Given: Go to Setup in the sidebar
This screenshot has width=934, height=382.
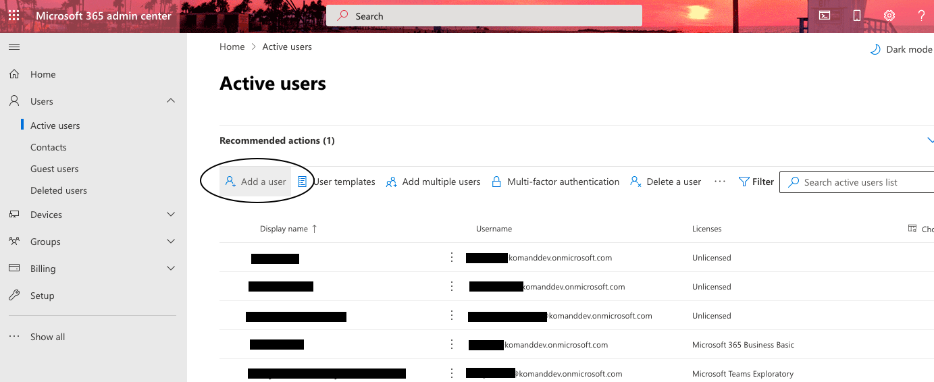Looking at the screenshot, I should click(x=43, y=296).
